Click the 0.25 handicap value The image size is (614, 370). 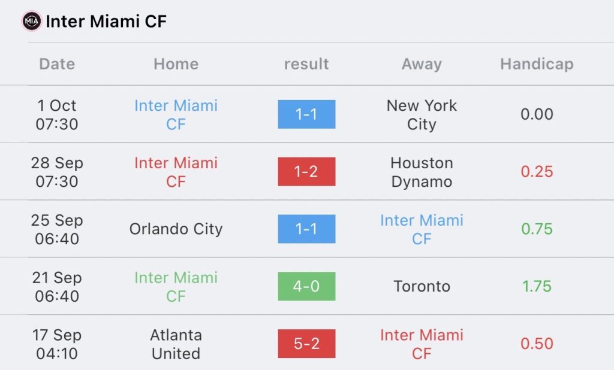[537, 171]
